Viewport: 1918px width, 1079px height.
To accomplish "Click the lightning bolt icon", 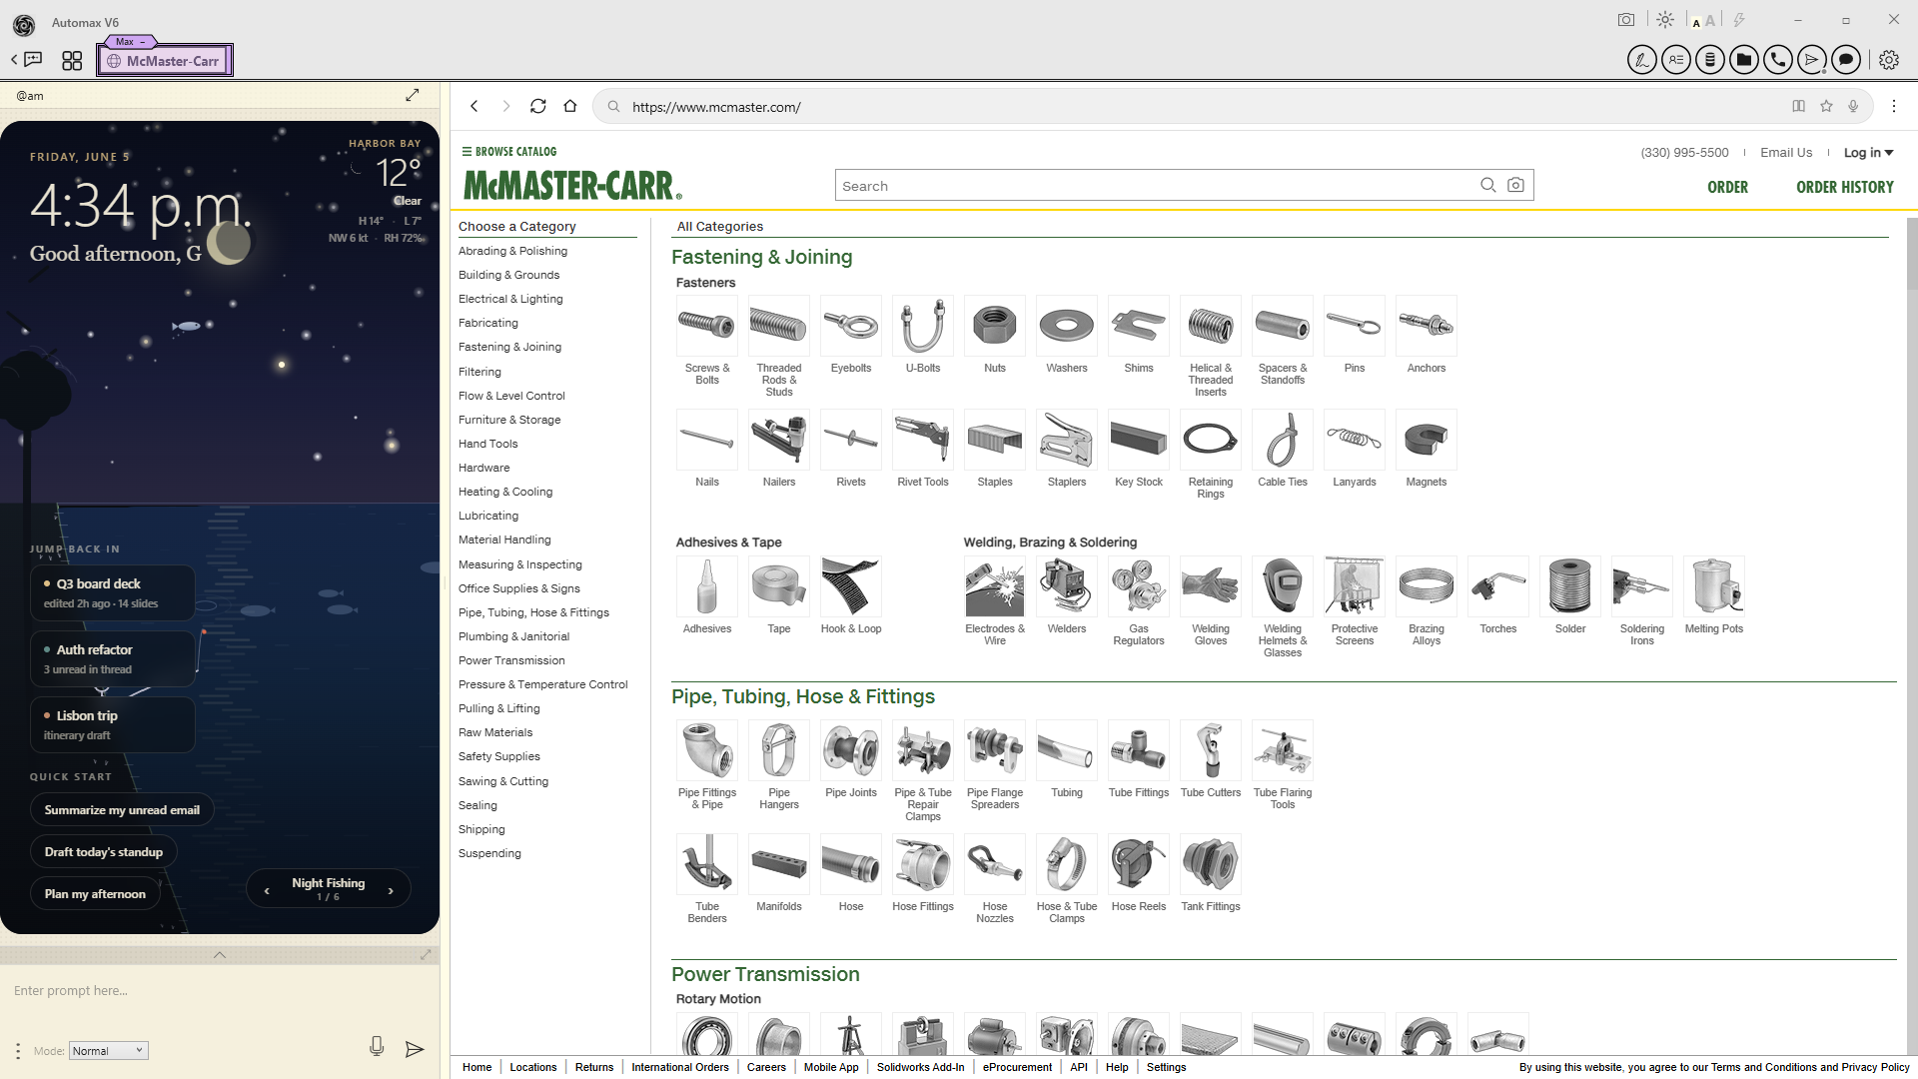I will pos(1739,20).
